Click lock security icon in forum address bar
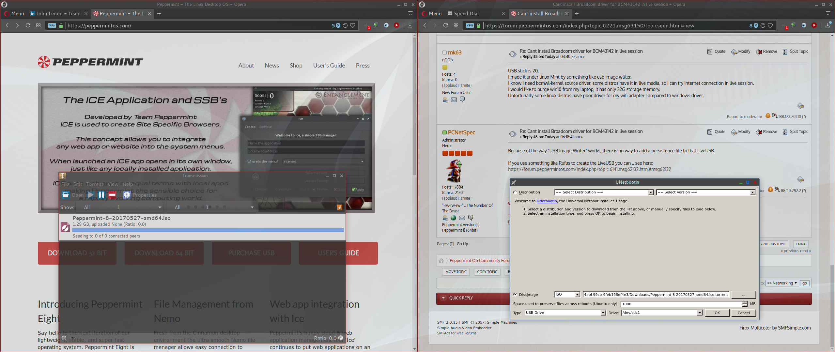 (478, 25)
